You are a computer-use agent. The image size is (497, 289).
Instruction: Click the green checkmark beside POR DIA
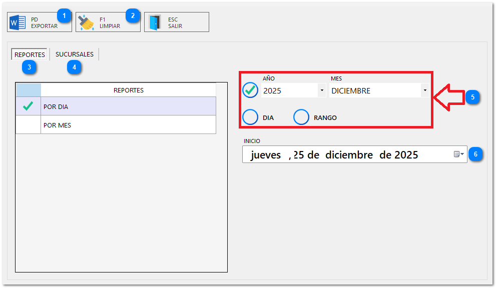click(29, 106)
